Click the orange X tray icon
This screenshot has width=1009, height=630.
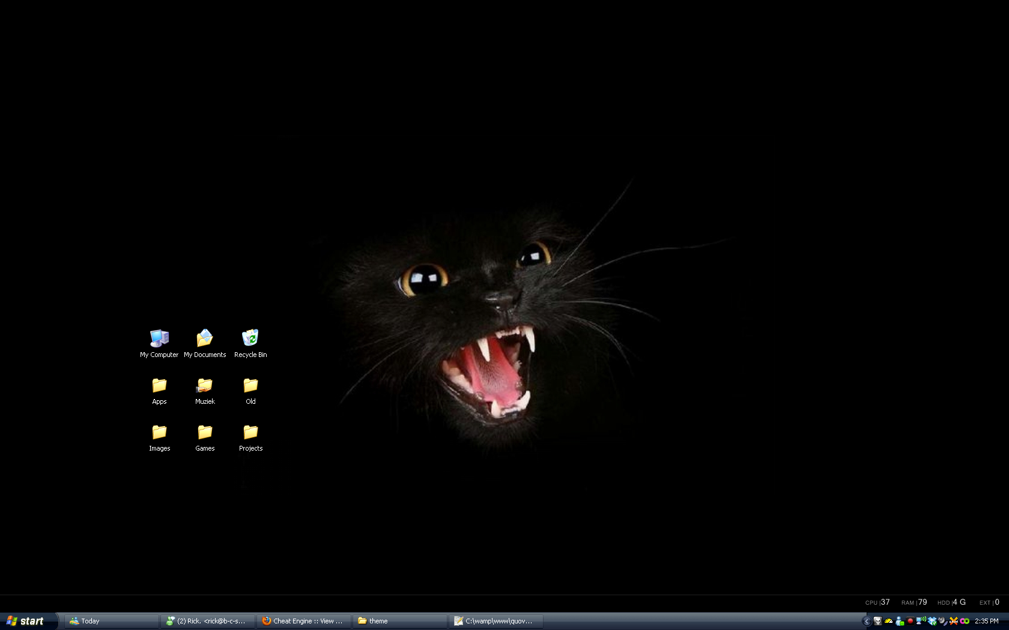click(x=954, y=621)
